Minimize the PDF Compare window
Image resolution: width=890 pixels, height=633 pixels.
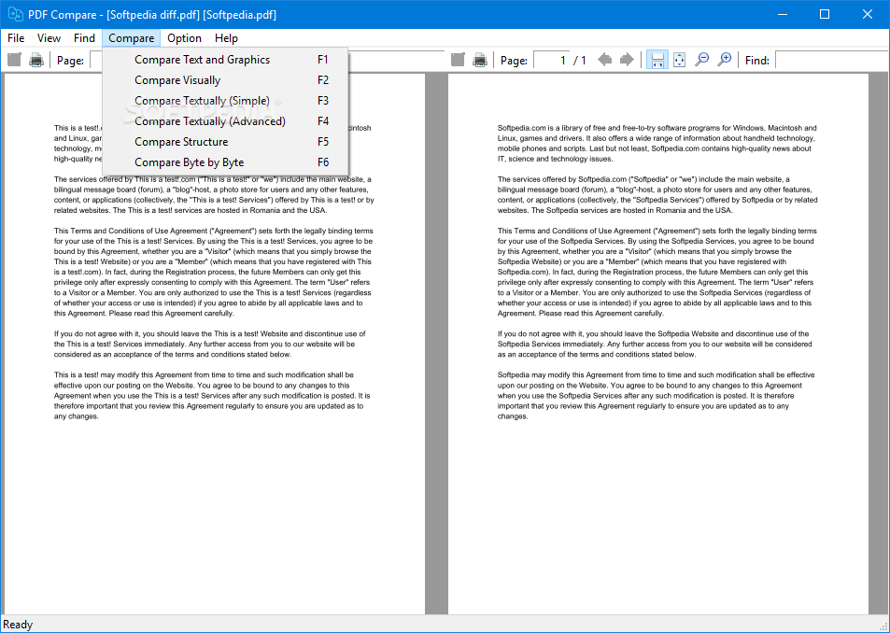(x=783, y=14)
